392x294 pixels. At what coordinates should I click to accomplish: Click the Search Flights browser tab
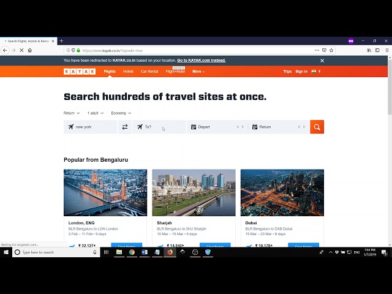[x=28, y=41]
